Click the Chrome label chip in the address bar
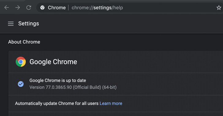Viewport: 223px width, 116px height. [57, 8]
